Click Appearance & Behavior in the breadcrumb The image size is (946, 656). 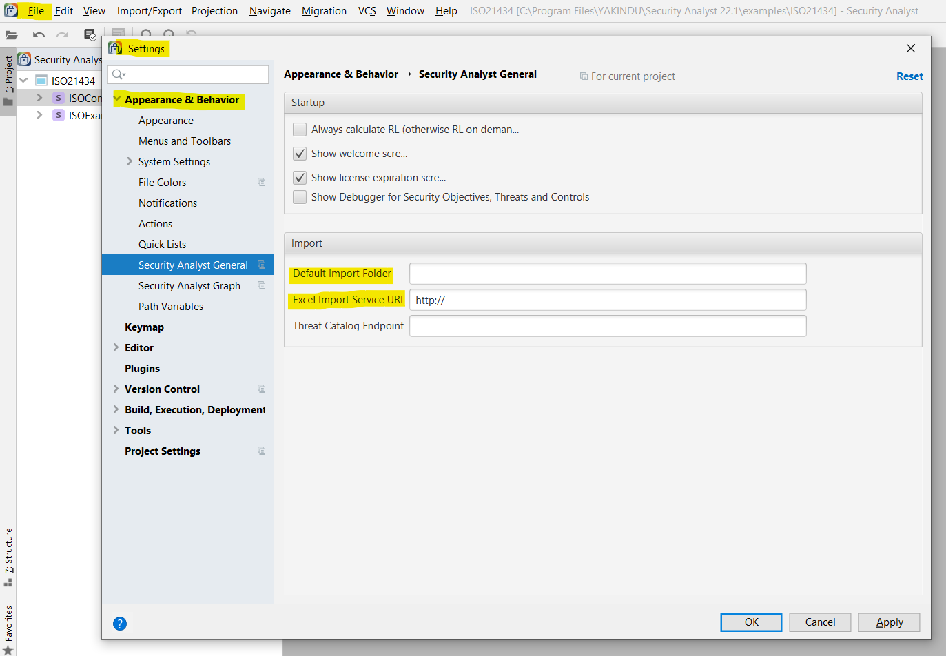coord(341,74)
